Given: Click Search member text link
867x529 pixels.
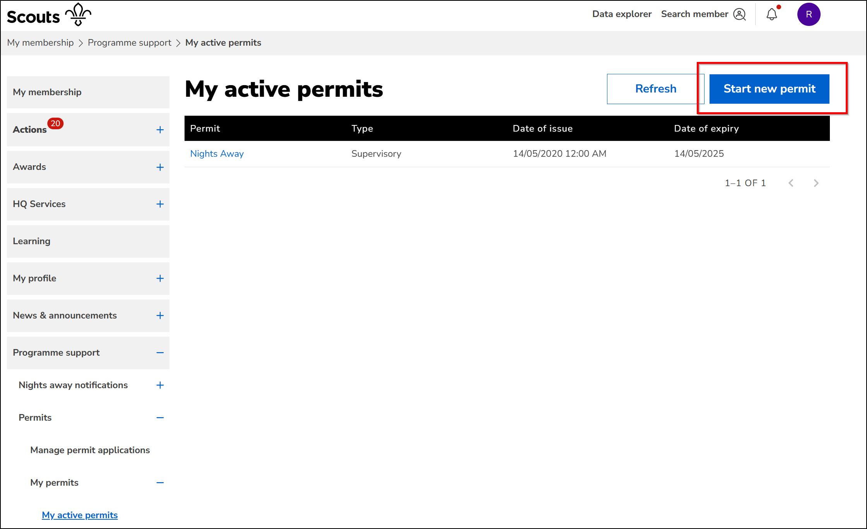Looking at the screenshot, I should coord(694,14).
